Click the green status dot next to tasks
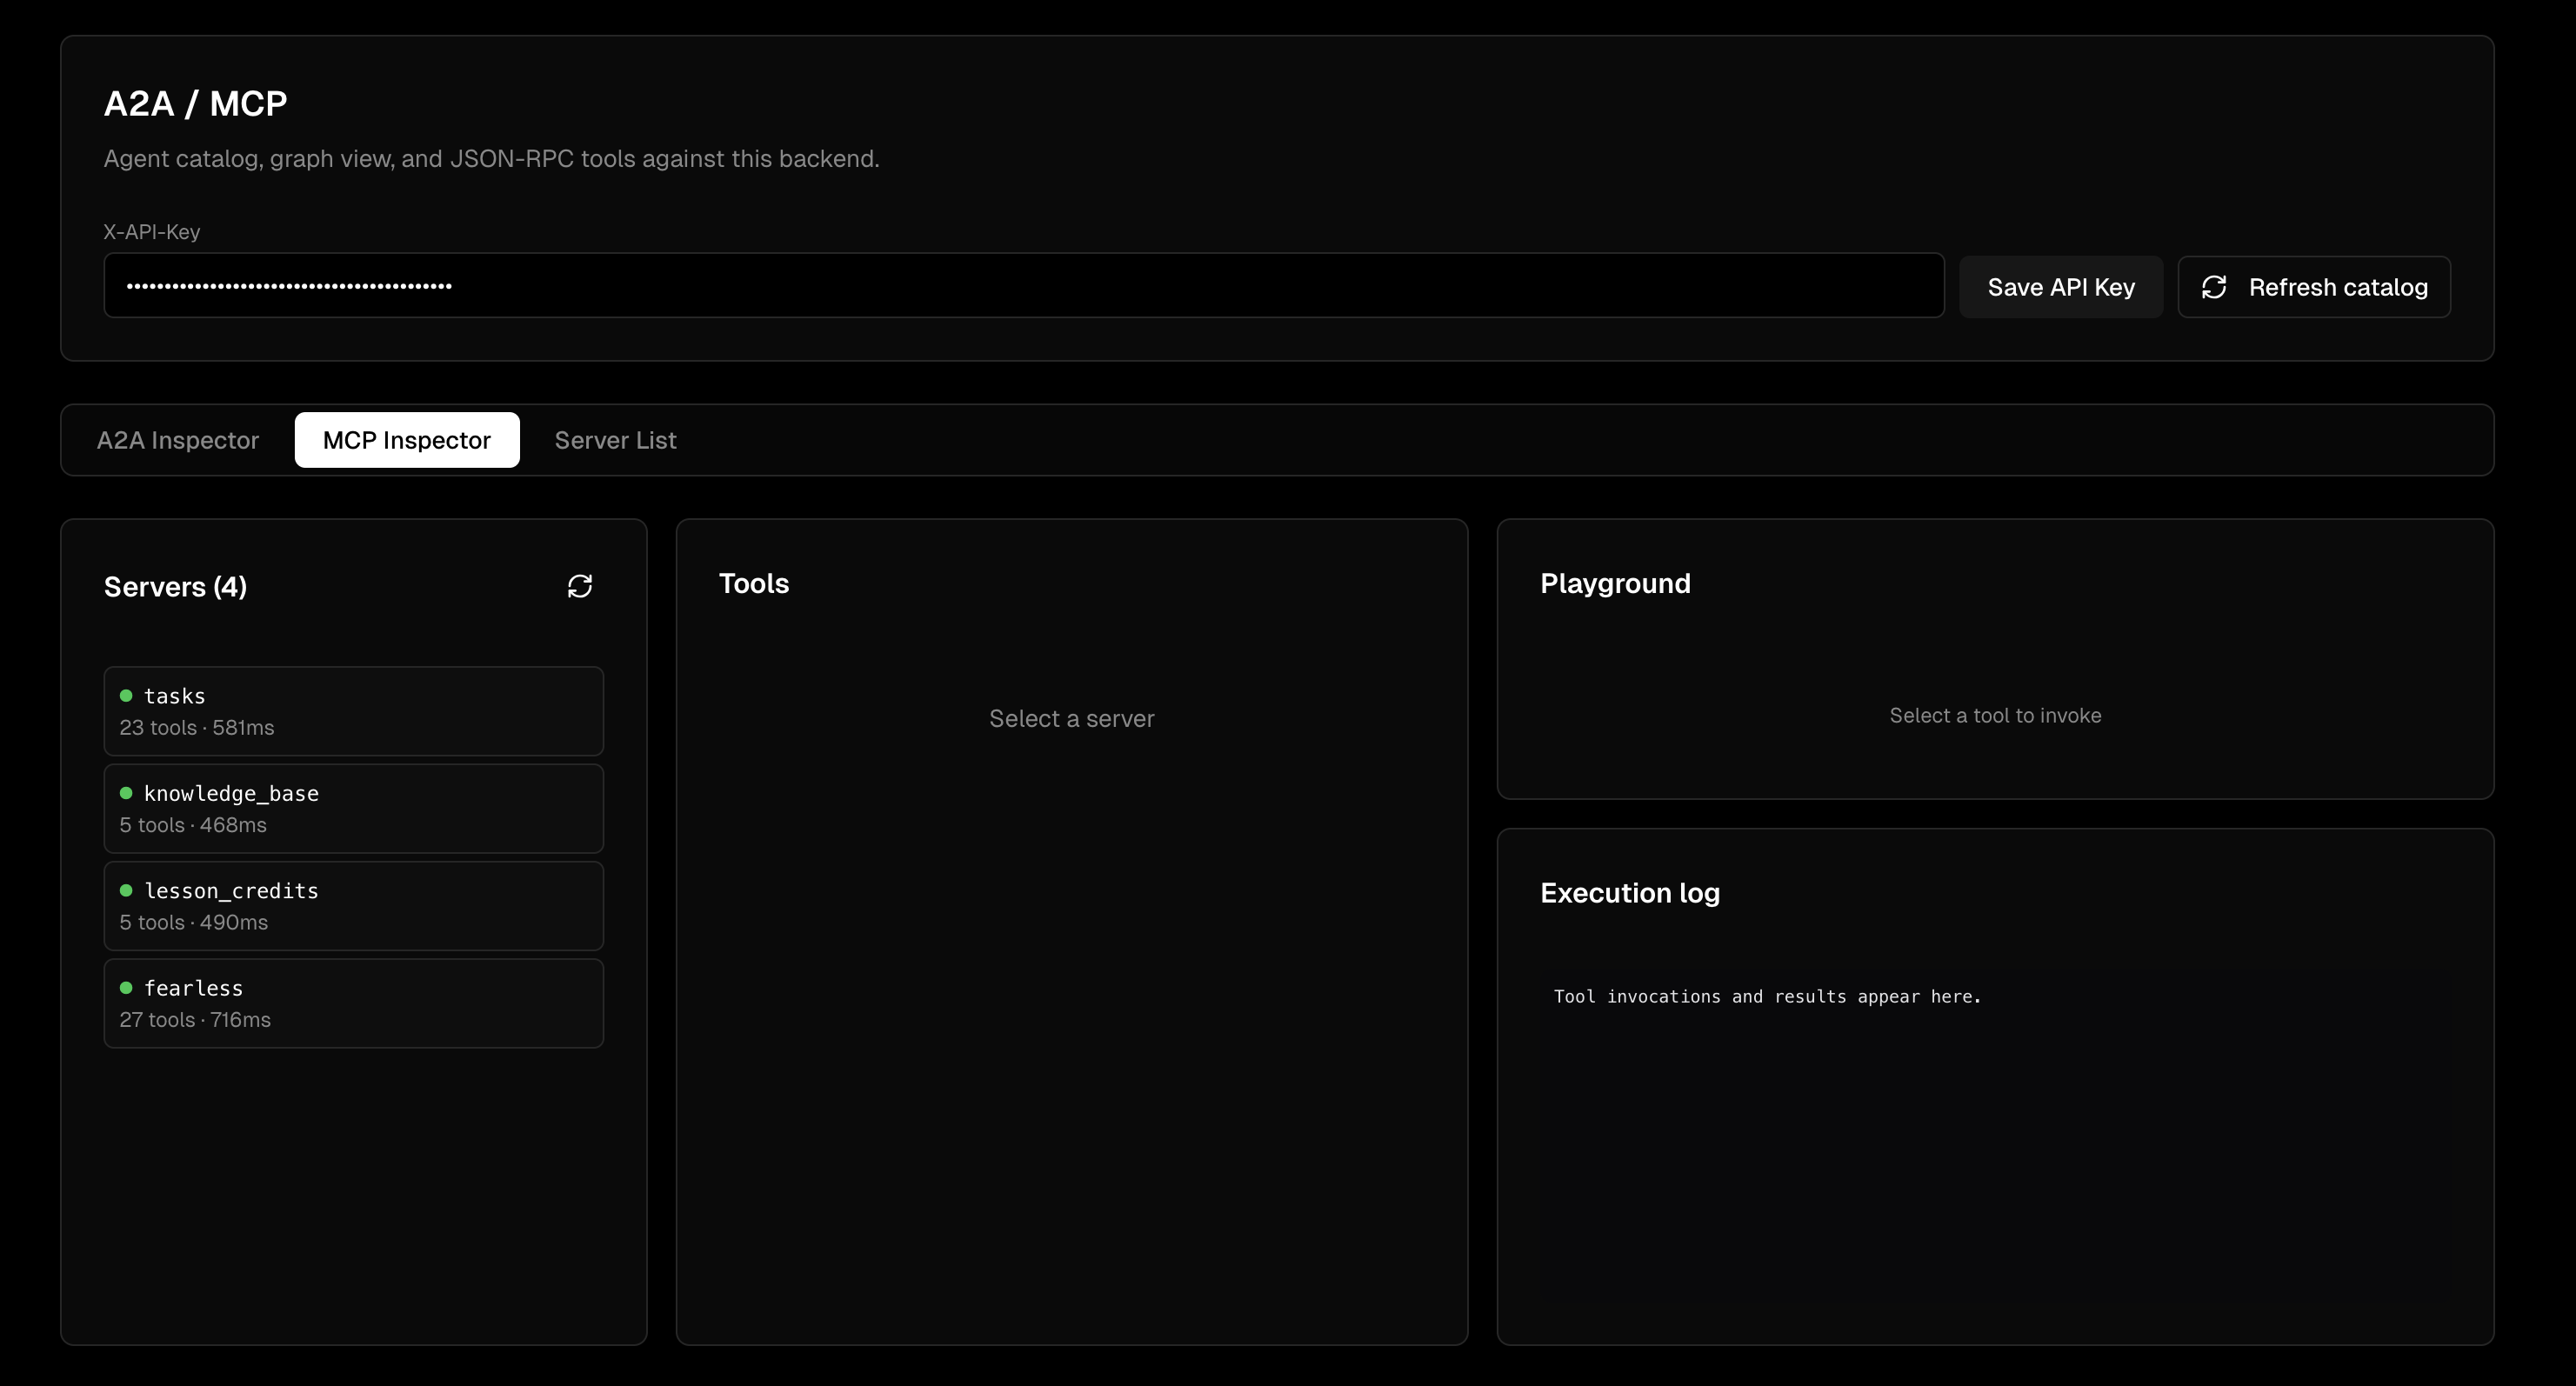This screenshot has height=1386, width=2576. [x=126, y=696]
